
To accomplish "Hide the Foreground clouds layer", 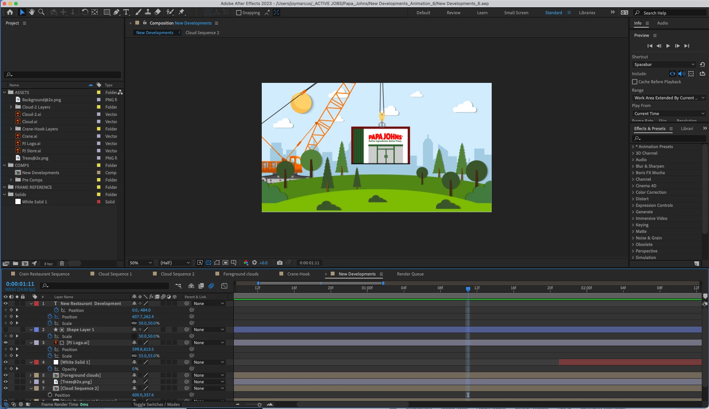I will coord(5,375).
